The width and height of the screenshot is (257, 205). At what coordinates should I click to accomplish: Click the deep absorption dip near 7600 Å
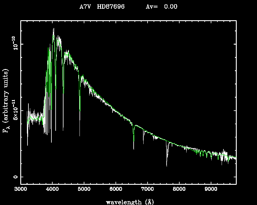point(167,165)
